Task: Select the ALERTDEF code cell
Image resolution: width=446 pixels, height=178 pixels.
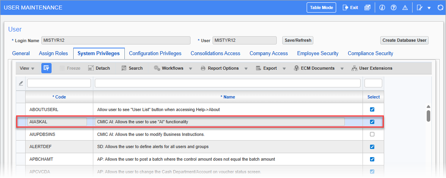Action: coord(59,147)
